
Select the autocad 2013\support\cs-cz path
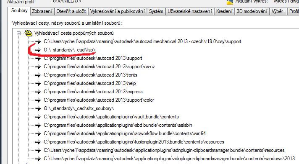click(x=99, y=67)
